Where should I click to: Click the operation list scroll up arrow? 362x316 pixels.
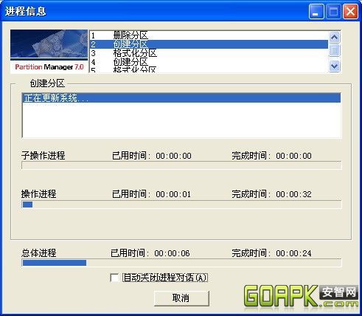tap(334, 37)
